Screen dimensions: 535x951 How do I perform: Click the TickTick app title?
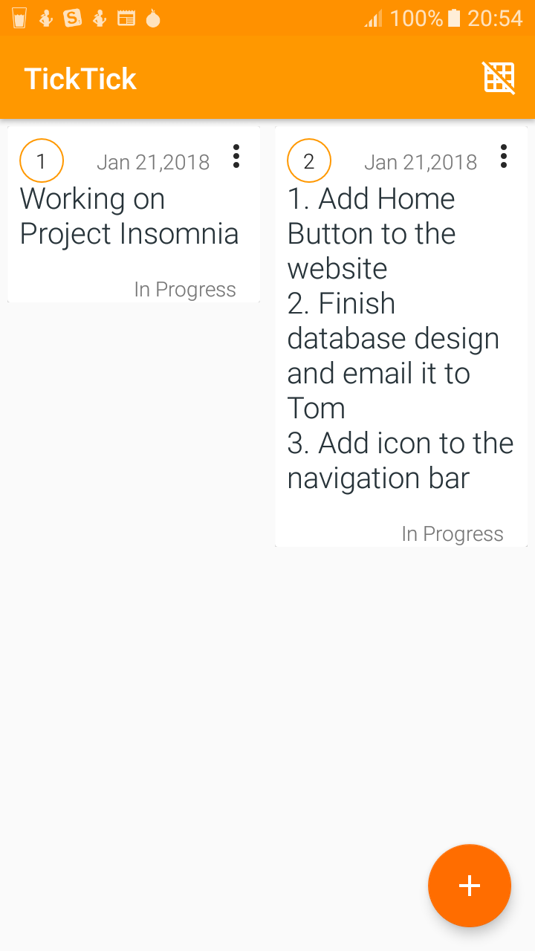[80, 79]
